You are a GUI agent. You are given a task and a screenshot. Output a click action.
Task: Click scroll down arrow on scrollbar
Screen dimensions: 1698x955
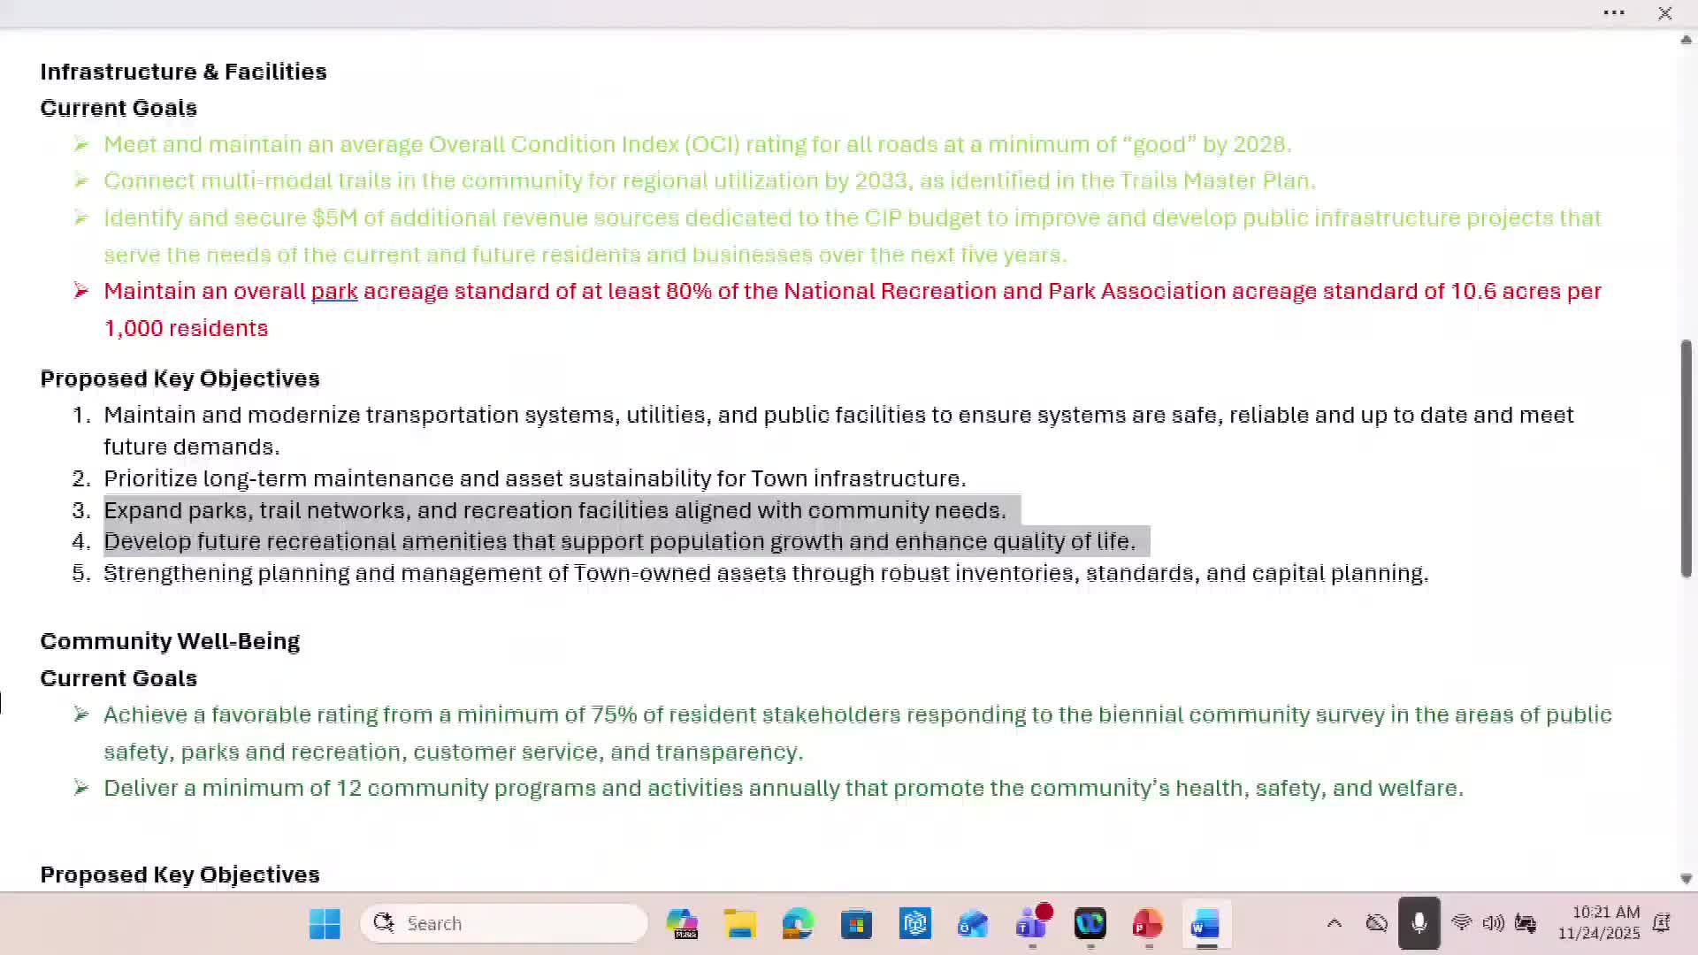click(1686, 879)
